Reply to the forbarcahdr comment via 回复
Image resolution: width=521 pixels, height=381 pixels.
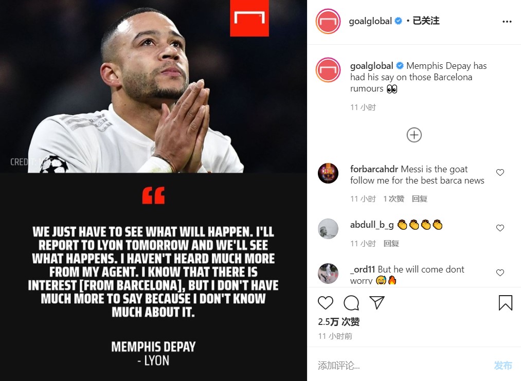[419, 199]
